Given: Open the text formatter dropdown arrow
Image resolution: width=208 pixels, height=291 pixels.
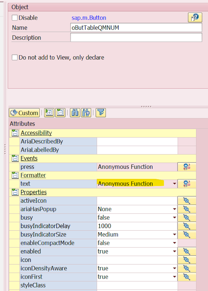Looking at the screenshot, I should (175, 184).
